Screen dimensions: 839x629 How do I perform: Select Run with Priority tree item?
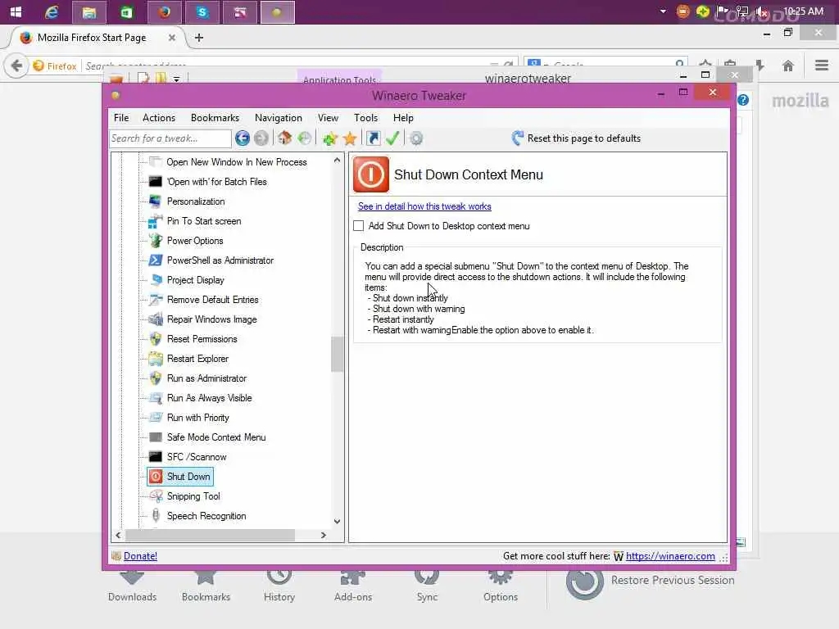click(198, 417)
